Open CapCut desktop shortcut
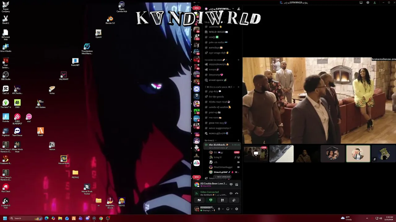This screenshot has height=222, width=396. tap(6, 90)
